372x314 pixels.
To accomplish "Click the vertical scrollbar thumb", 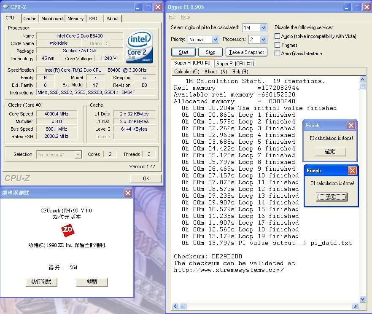I will pyautogui.click(x=363, y=86).
